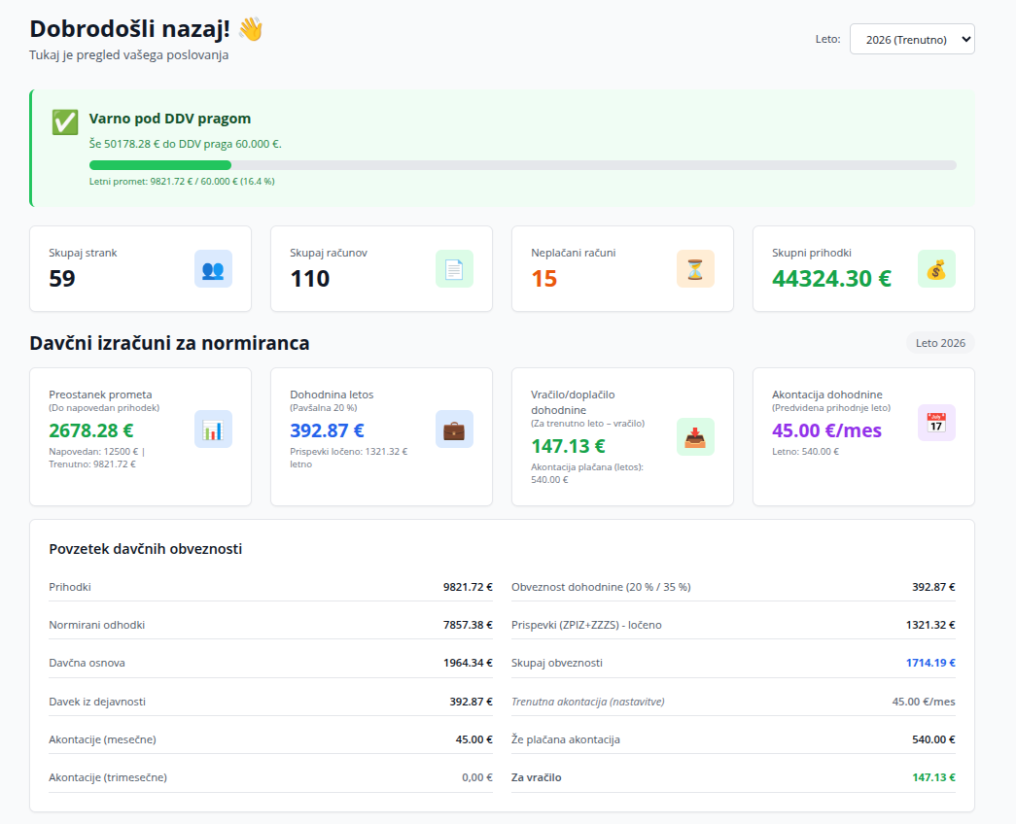Click the bar chart icon in Preostanek prometa card
This screenshot has height=824, width=1016.
(x=213, y=429)
